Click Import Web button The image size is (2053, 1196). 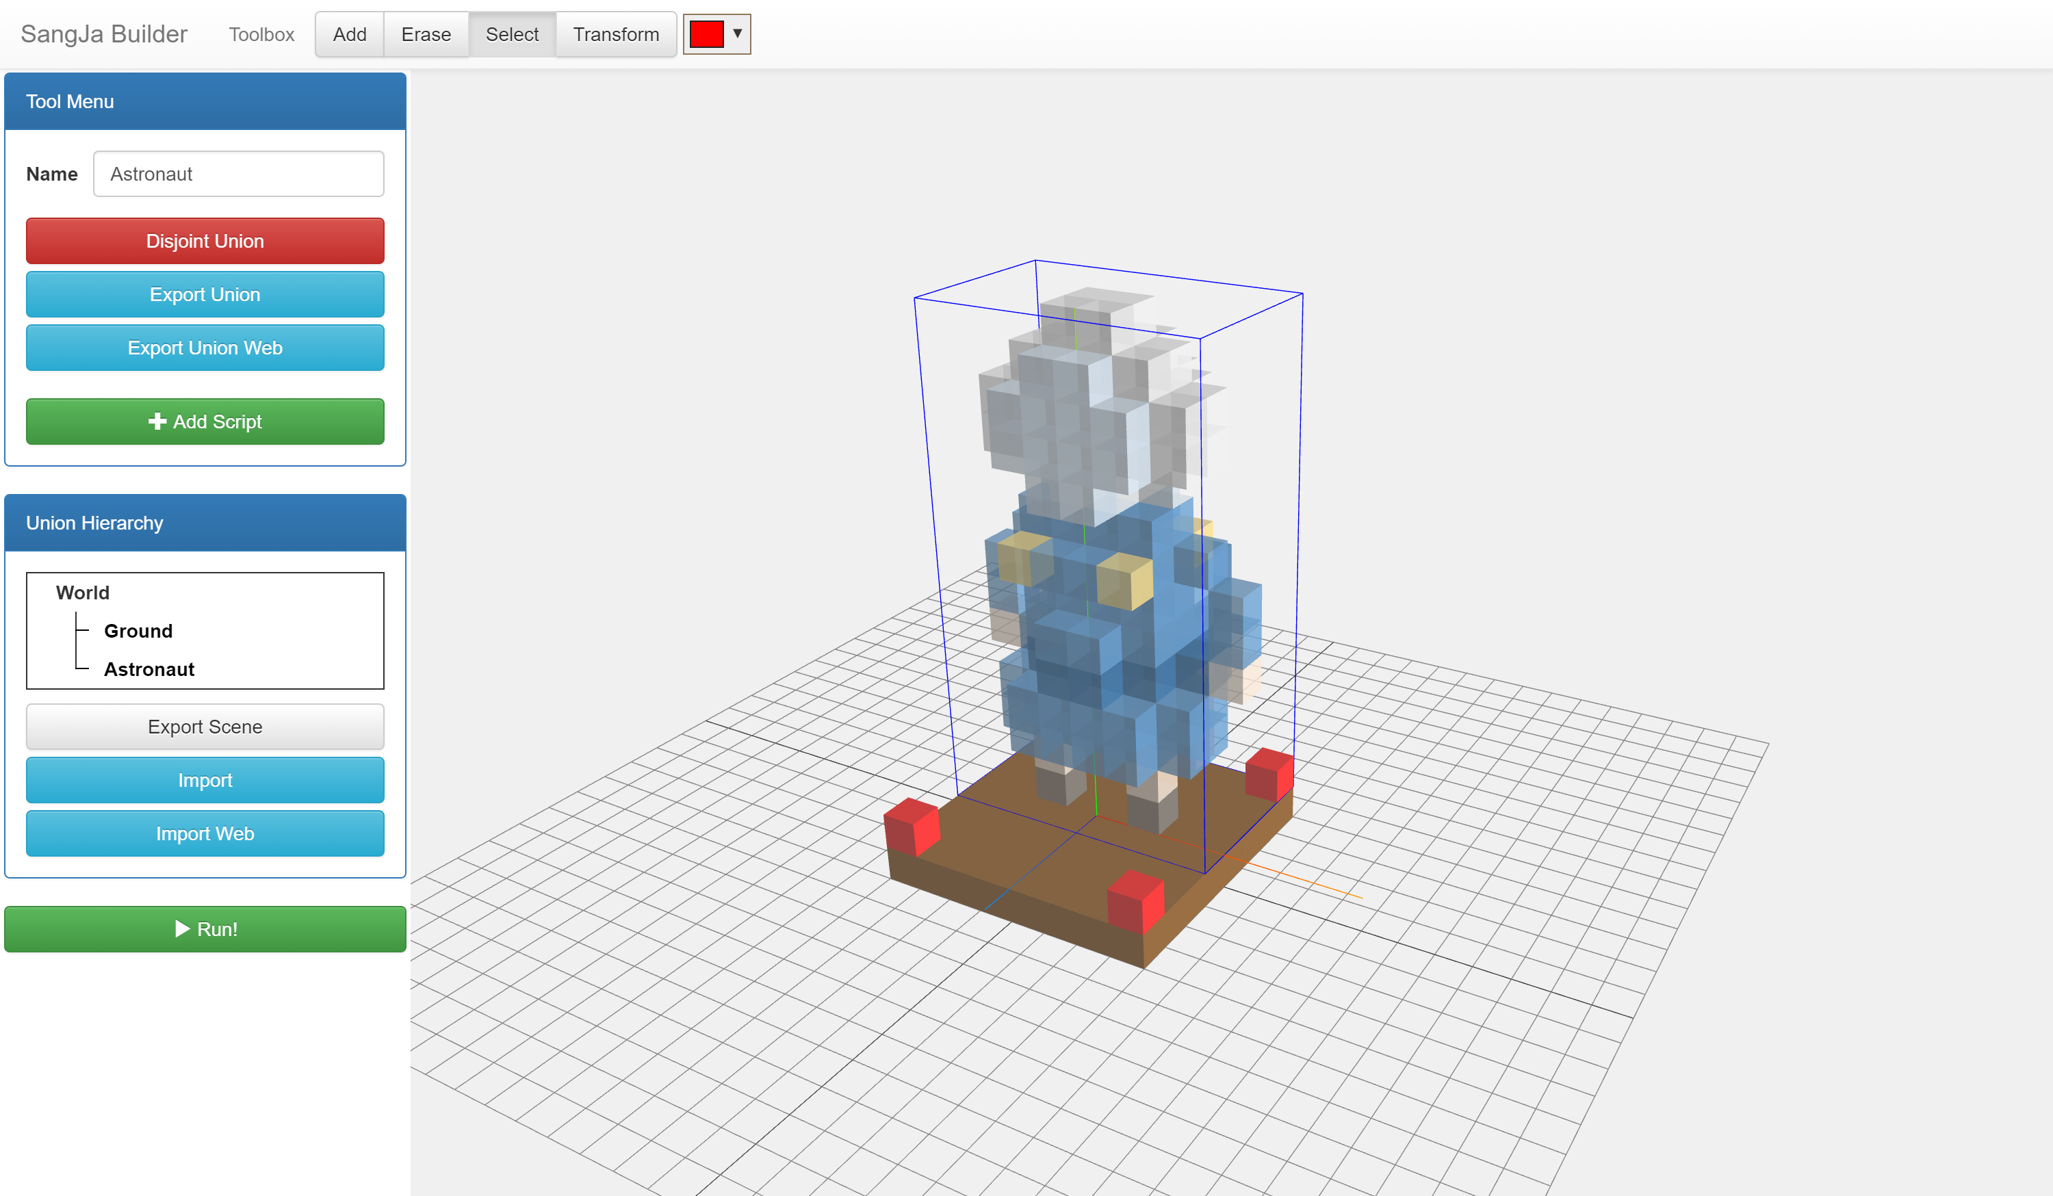coord(205,833)
